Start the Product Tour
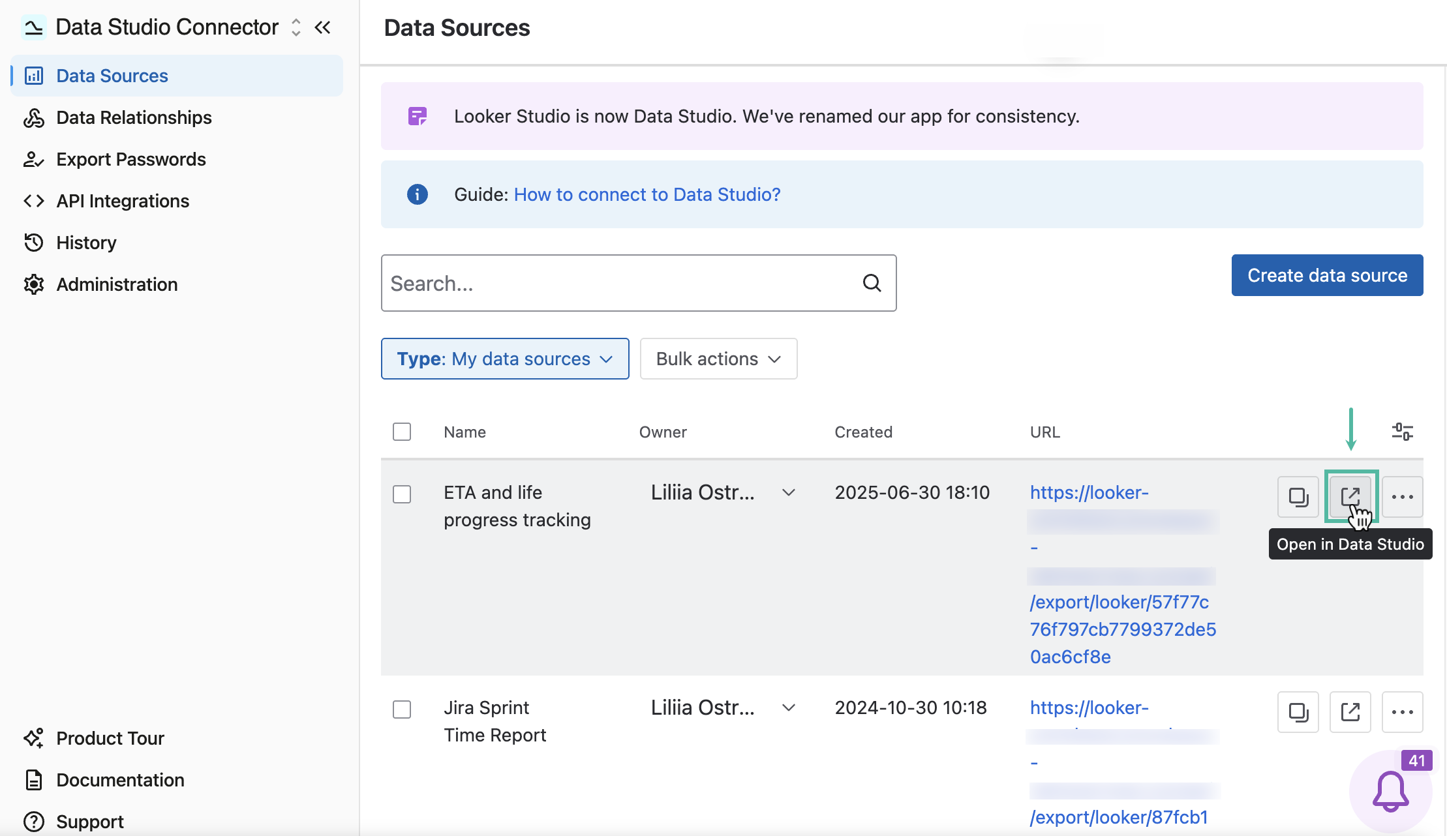The image size is (1447, 836). pos(110,738)
